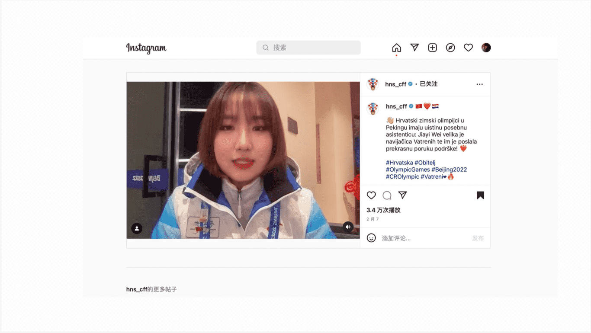
Task: Like the post with heart icon
Action: tap(371, 195)
